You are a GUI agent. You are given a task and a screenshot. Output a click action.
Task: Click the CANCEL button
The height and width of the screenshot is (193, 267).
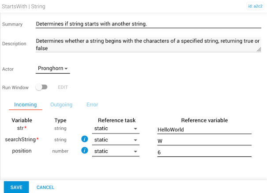[45, 187]
